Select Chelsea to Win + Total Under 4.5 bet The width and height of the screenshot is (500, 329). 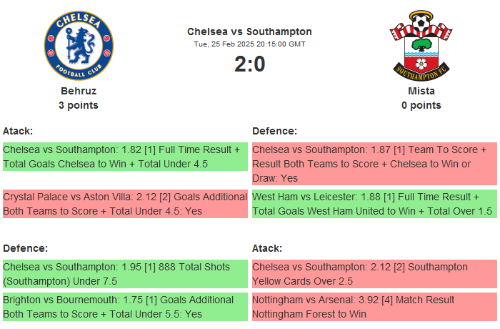tap(125, 157)
